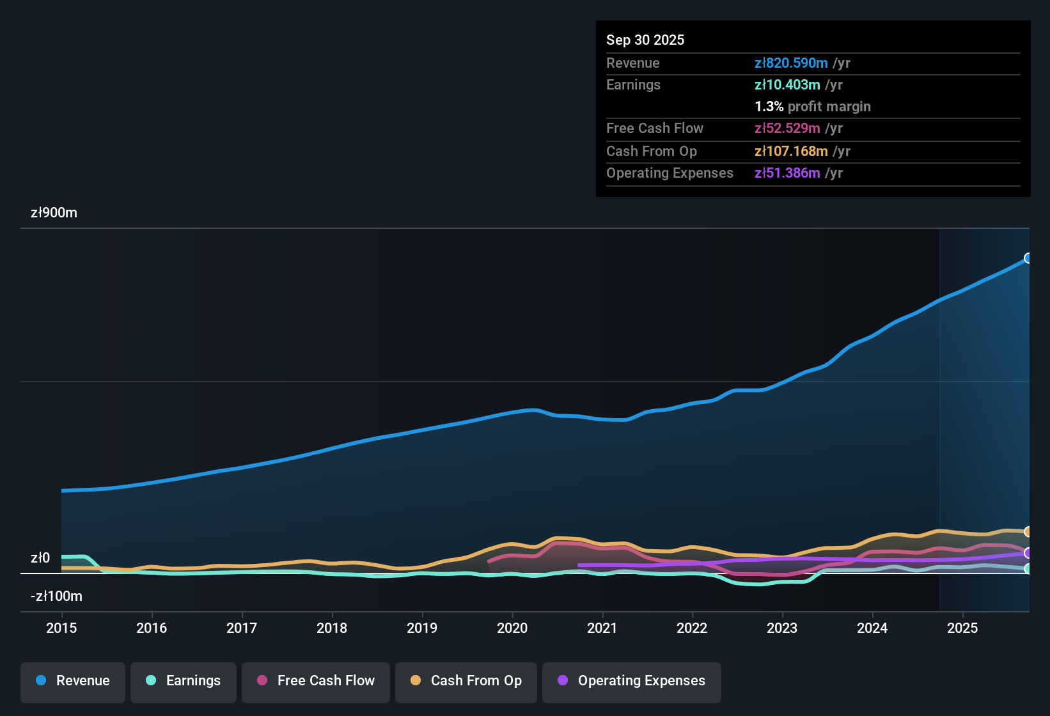Click the teal Earnings legend dot
Screen dimensions: 1050x716
151,681
